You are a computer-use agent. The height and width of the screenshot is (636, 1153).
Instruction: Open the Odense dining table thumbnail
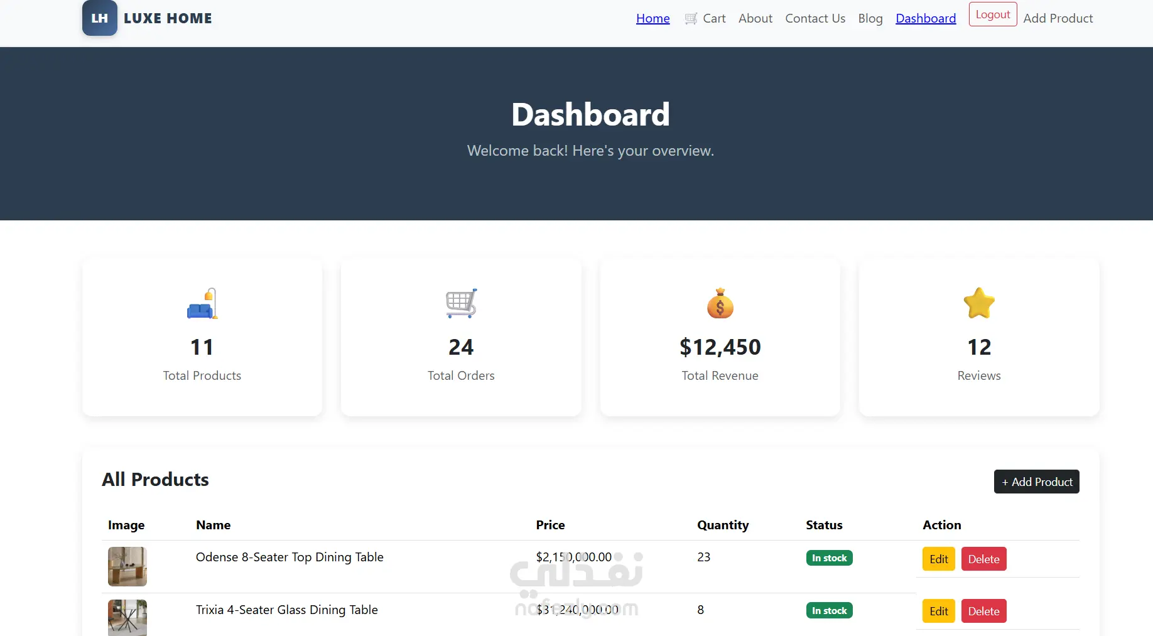point(127,566)
